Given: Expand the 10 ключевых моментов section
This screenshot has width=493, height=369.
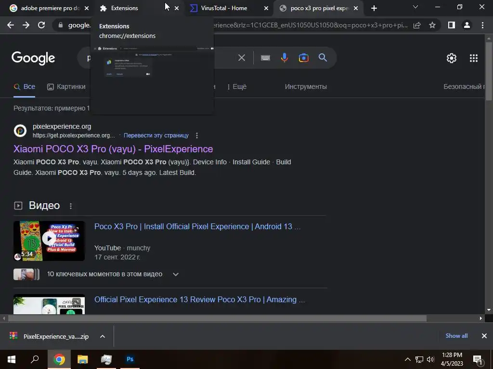Looking at the screenshot, I should pos(175,274).
